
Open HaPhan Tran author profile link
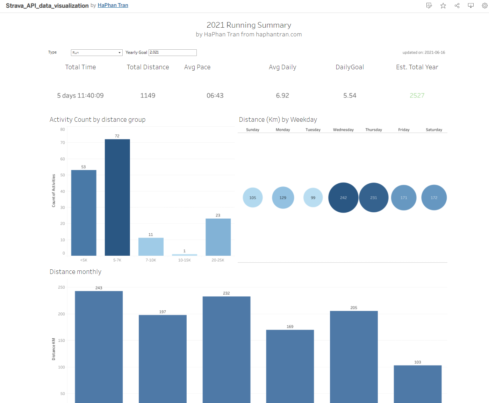[113, 5]
